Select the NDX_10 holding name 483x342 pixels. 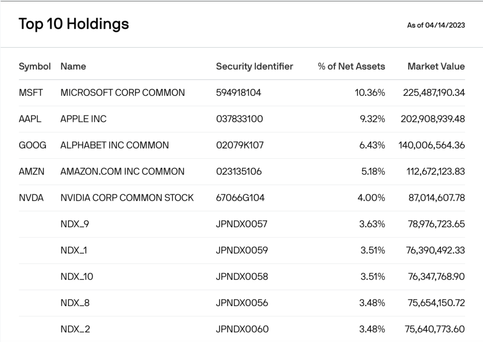coord(76,276)
